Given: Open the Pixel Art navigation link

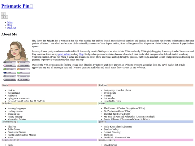Looking at the screenshot, I should point(12,28).
